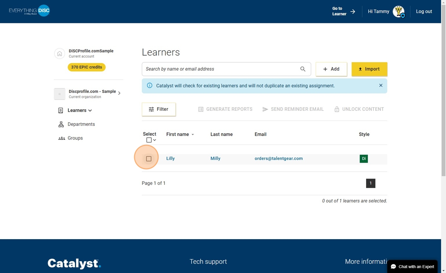
Task: Click Send Reminder Email
Action: (293, 109)
